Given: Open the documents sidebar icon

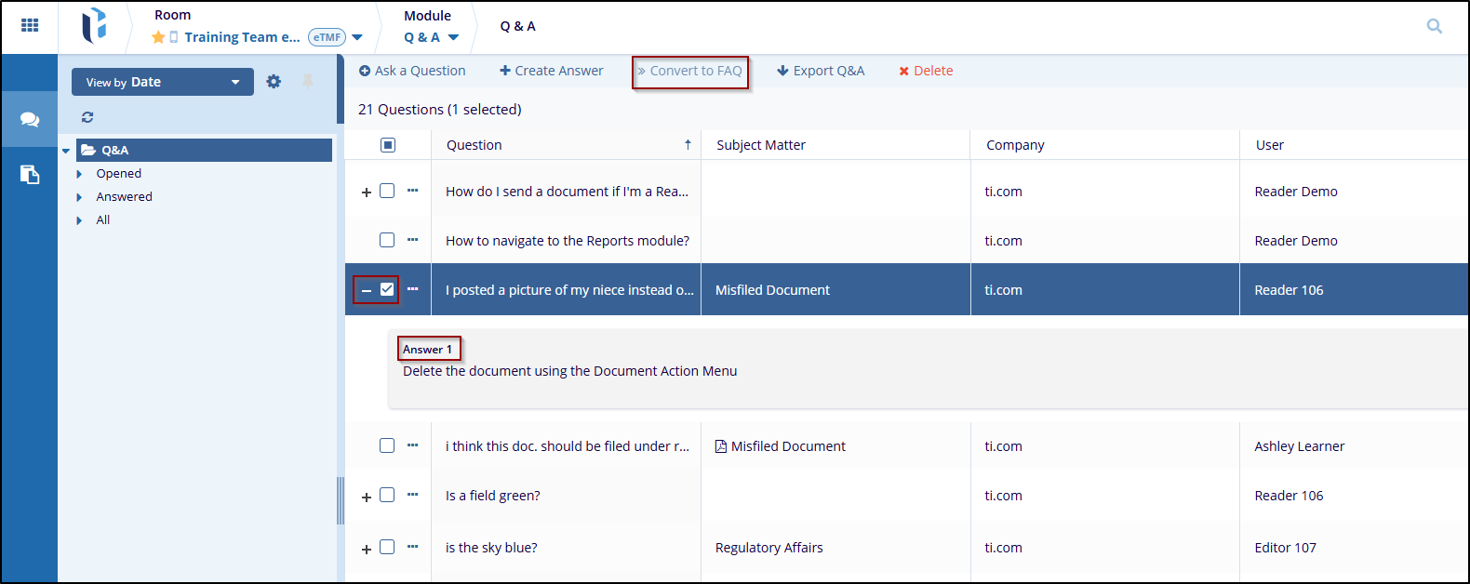Looking at the screenshot, I should pos(30,174).
